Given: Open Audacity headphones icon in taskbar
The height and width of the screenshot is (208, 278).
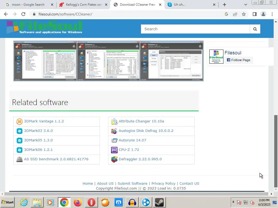Looking at the screenshot, I should click(132, 202).
